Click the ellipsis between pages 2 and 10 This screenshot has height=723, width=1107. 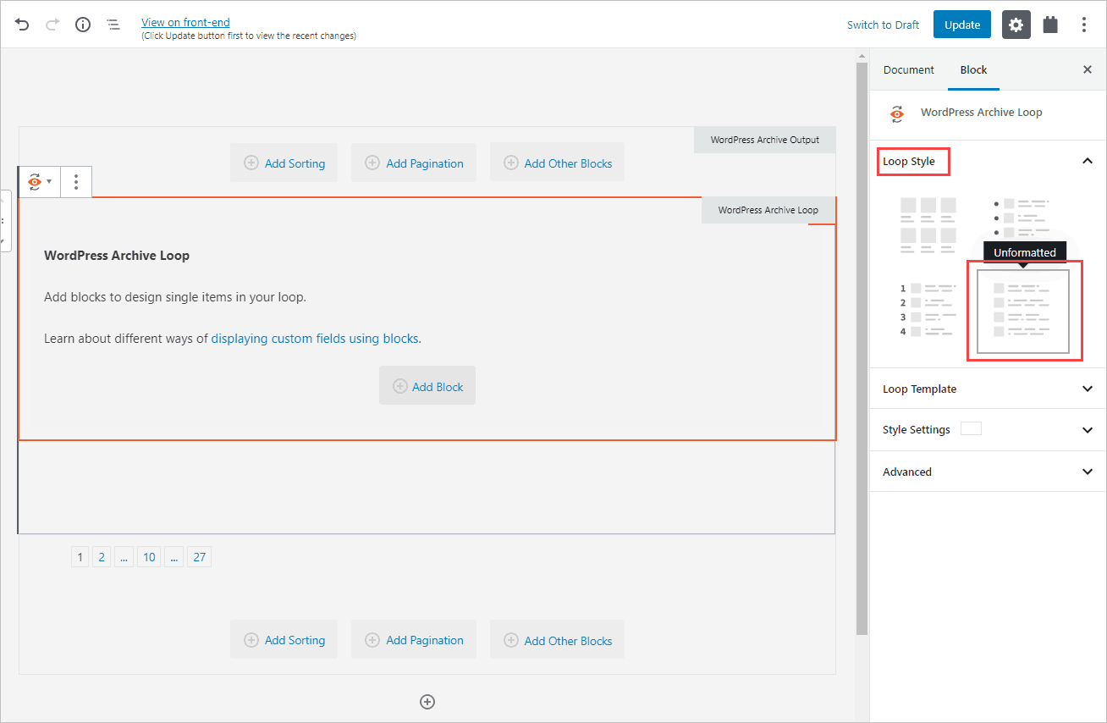(x=124, y=557)
